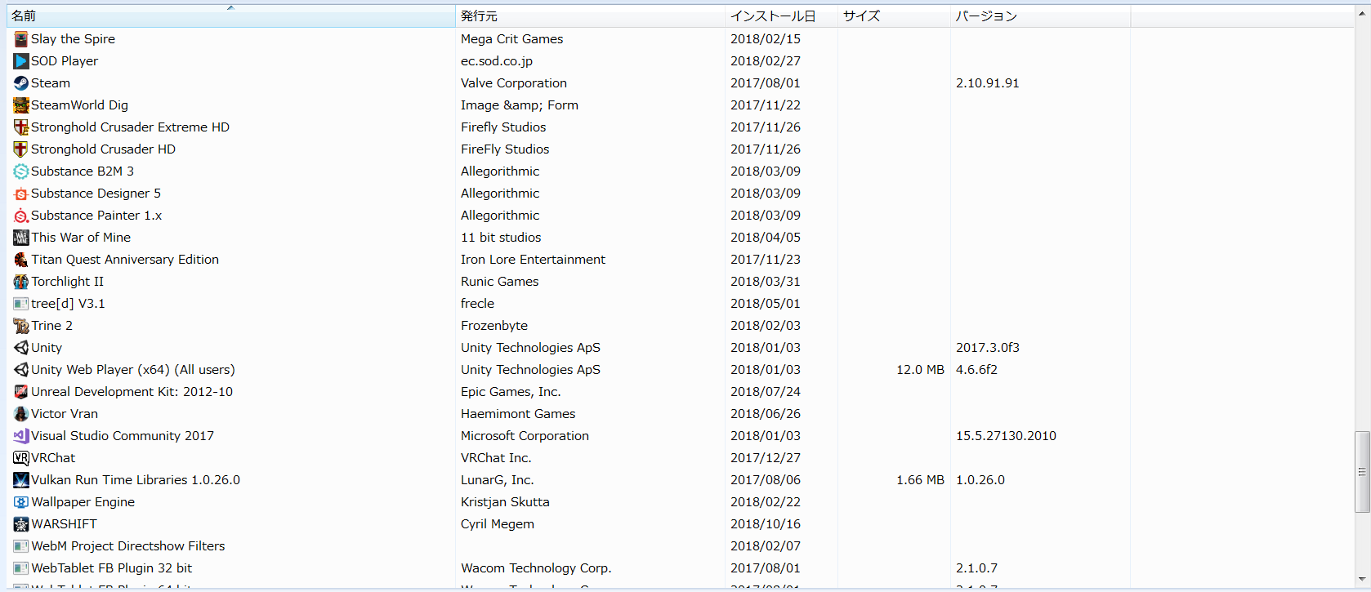Click the Steam application icon
Screen dimensions: 1371x592
(21, 83)
